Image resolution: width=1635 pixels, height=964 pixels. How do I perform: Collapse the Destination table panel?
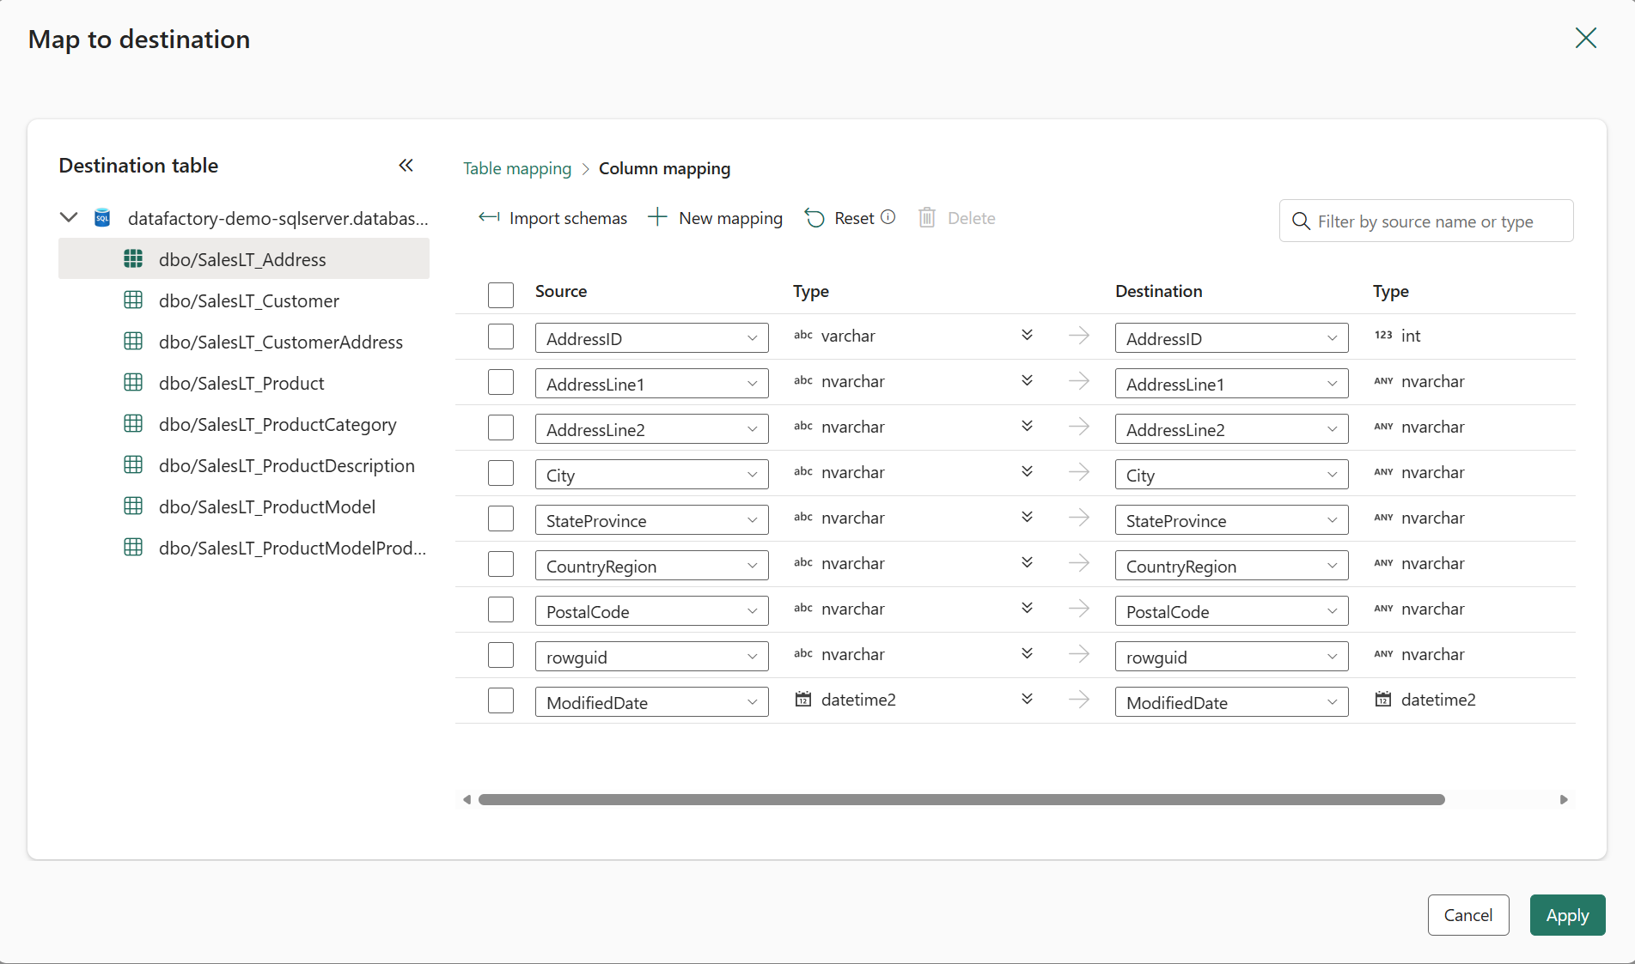[406, 165]
